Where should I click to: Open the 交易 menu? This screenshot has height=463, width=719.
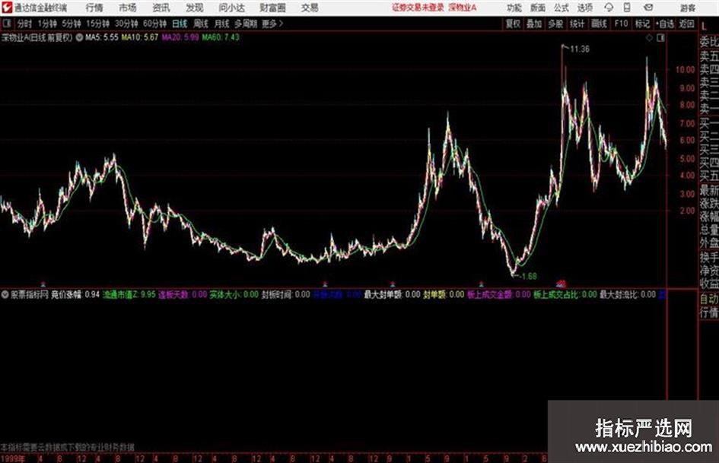click(310, 8)
